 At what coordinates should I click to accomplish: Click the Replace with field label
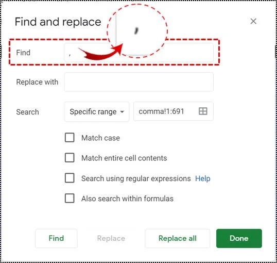37,82
